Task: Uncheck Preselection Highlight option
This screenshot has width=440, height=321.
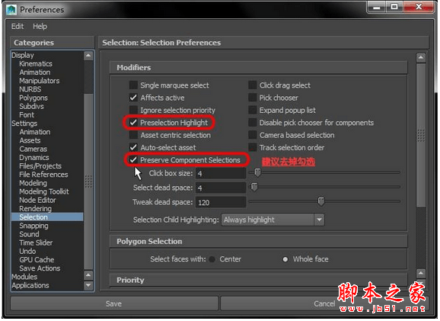Action: coord(133,123)
